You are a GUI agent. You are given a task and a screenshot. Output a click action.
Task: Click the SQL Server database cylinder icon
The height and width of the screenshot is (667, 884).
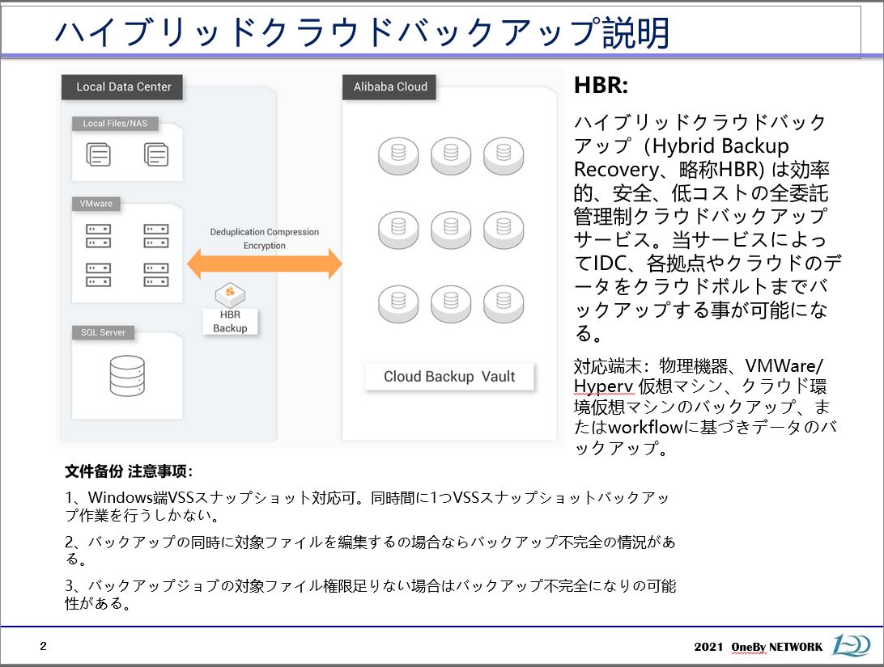pos(127,375)
